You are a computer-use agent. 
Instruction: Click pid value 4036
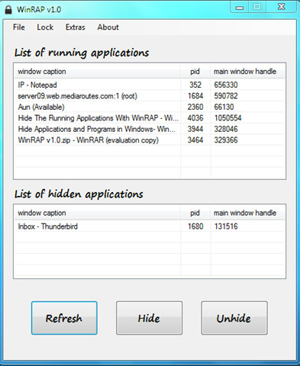[195, 118]
